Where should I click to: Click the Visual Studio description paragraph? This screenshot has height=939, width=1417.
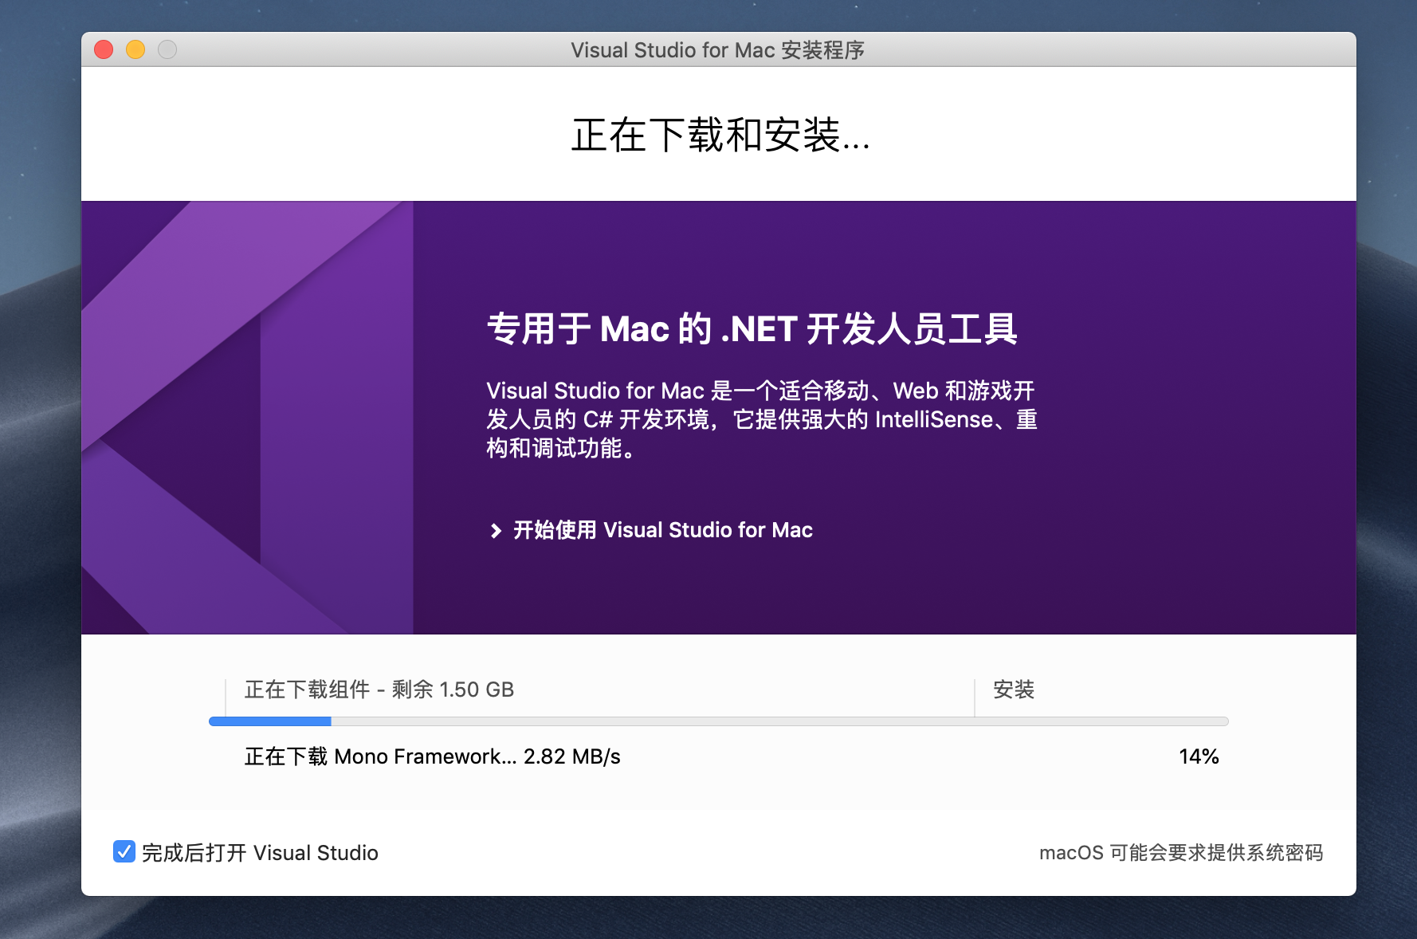762,419
